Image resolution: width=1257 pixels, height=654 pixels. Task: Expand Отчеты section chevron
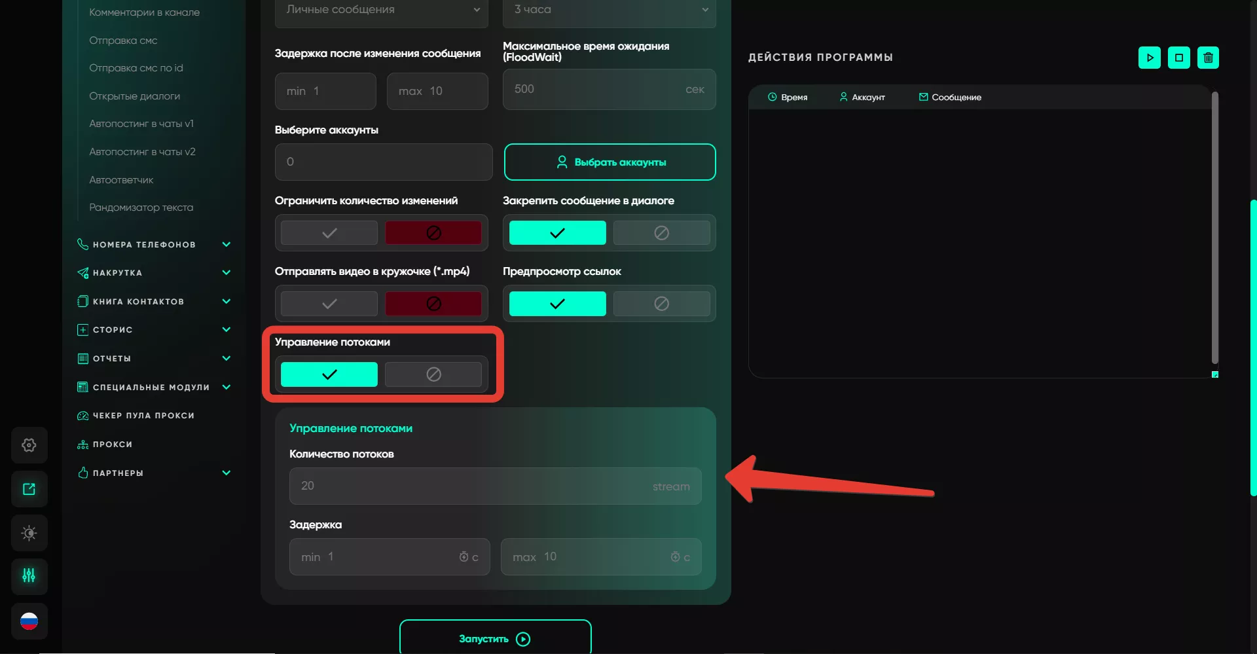(227, 358)
